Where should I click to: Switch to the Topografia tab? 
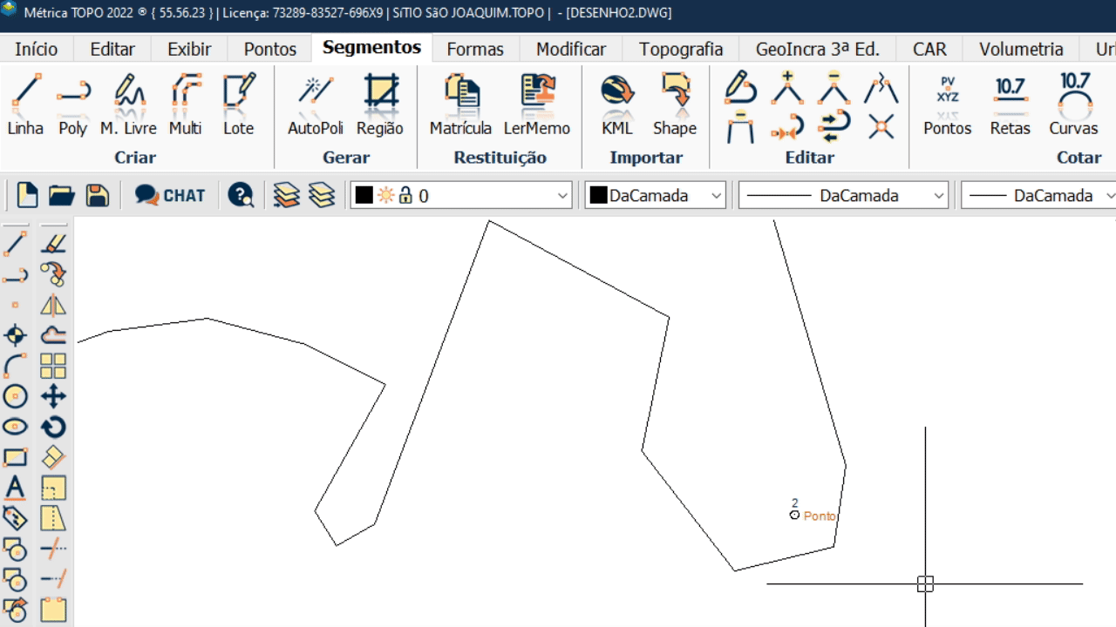pos(681,49)
